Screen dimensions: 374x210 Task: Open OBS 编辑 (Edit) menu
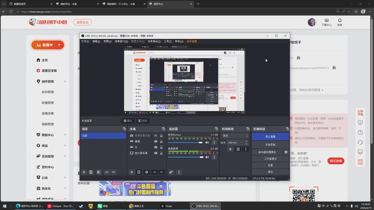(x=96, y=42)
